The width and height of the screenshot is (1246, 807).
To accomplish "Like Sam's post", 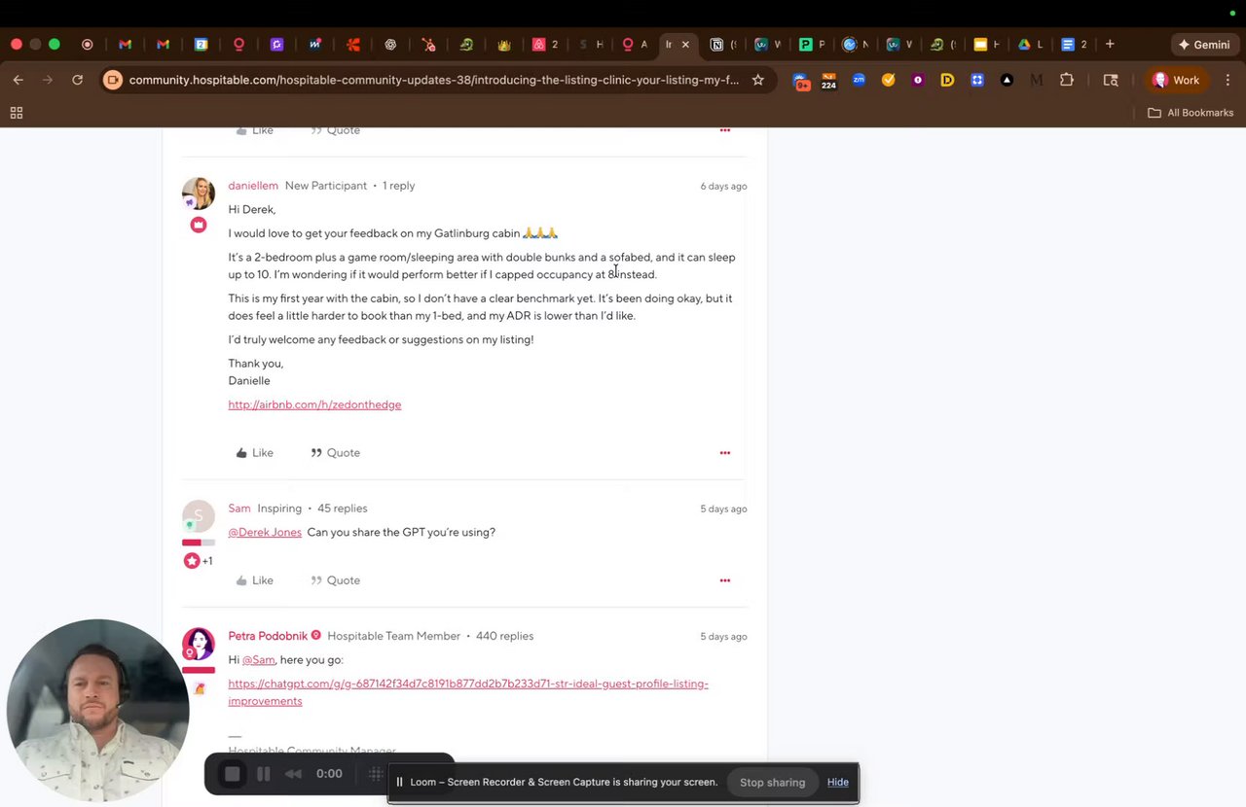I will pyautogui.click(x=254, y=580).
